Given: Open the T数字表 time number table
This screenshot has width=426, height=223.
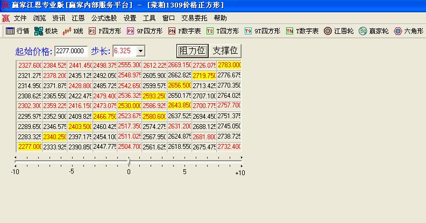Looking at the screenshot, I should (x=302, y=31).
